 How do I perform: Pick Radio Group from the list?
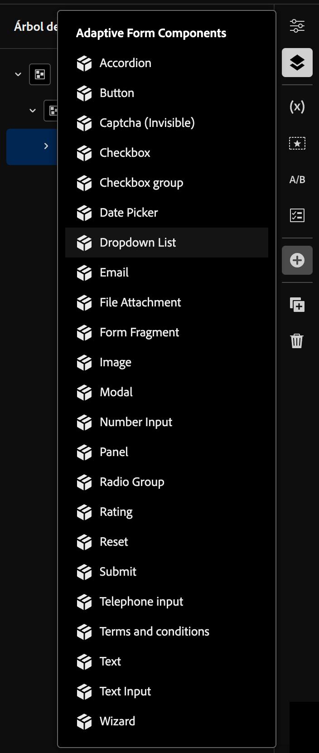click(167, 482)
